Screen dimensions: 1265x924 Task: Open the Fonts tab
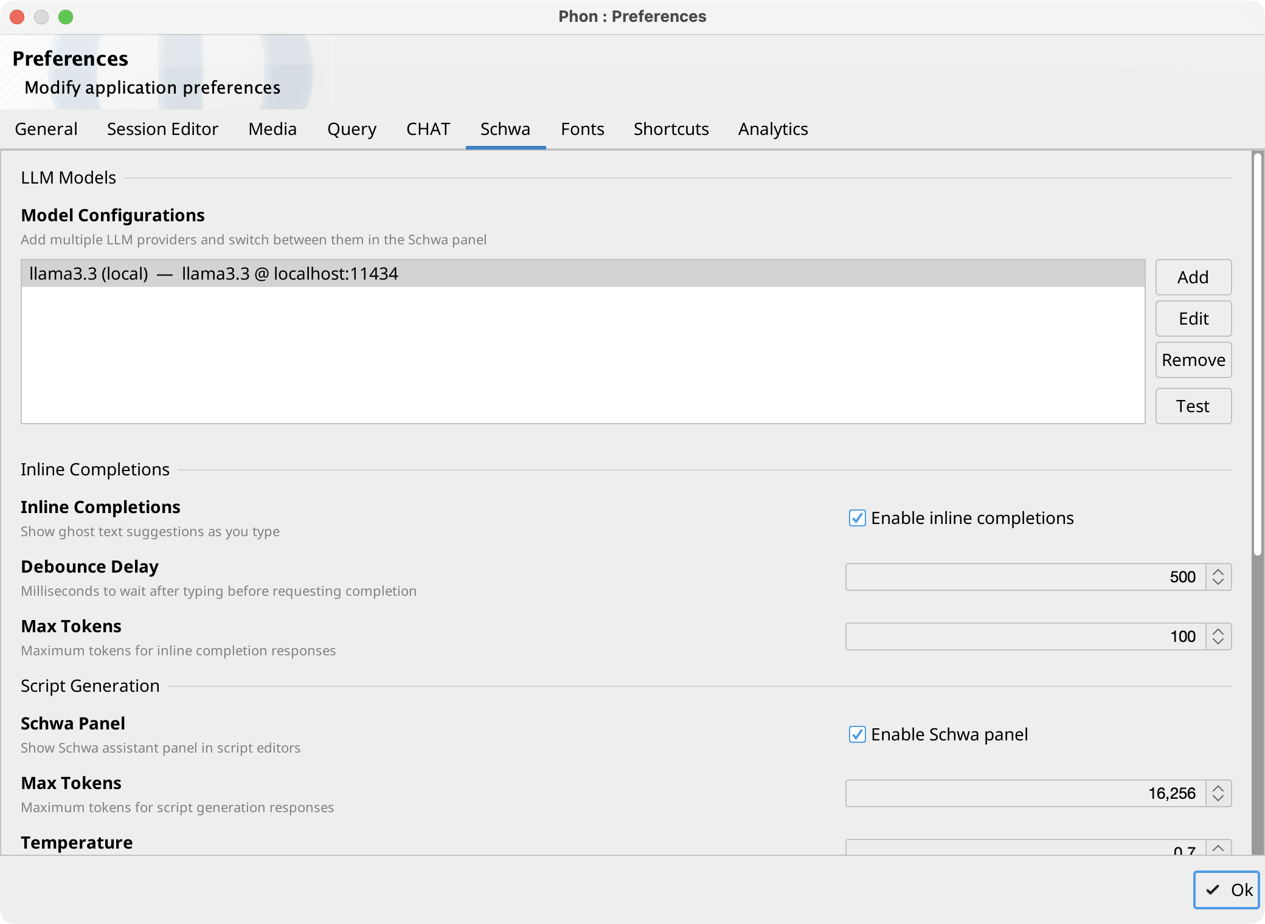583,129
